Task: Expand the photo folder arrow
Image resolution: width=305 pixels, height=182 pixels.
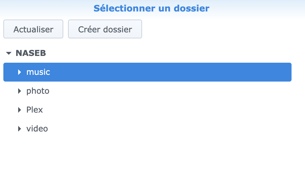Action: coord(20,91)
